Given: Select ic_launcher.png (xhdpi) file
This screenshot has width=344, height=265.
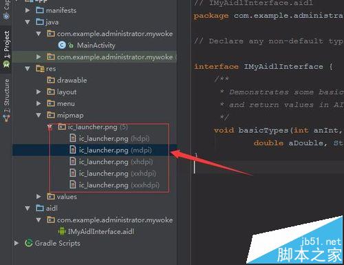Looking at the screenshot, I should tap(116, 162).
